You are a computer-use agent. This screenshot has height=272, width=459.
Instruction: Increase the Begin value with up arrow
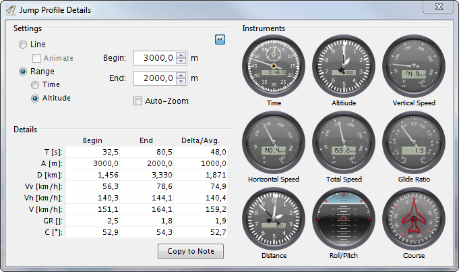coord(181,55)
